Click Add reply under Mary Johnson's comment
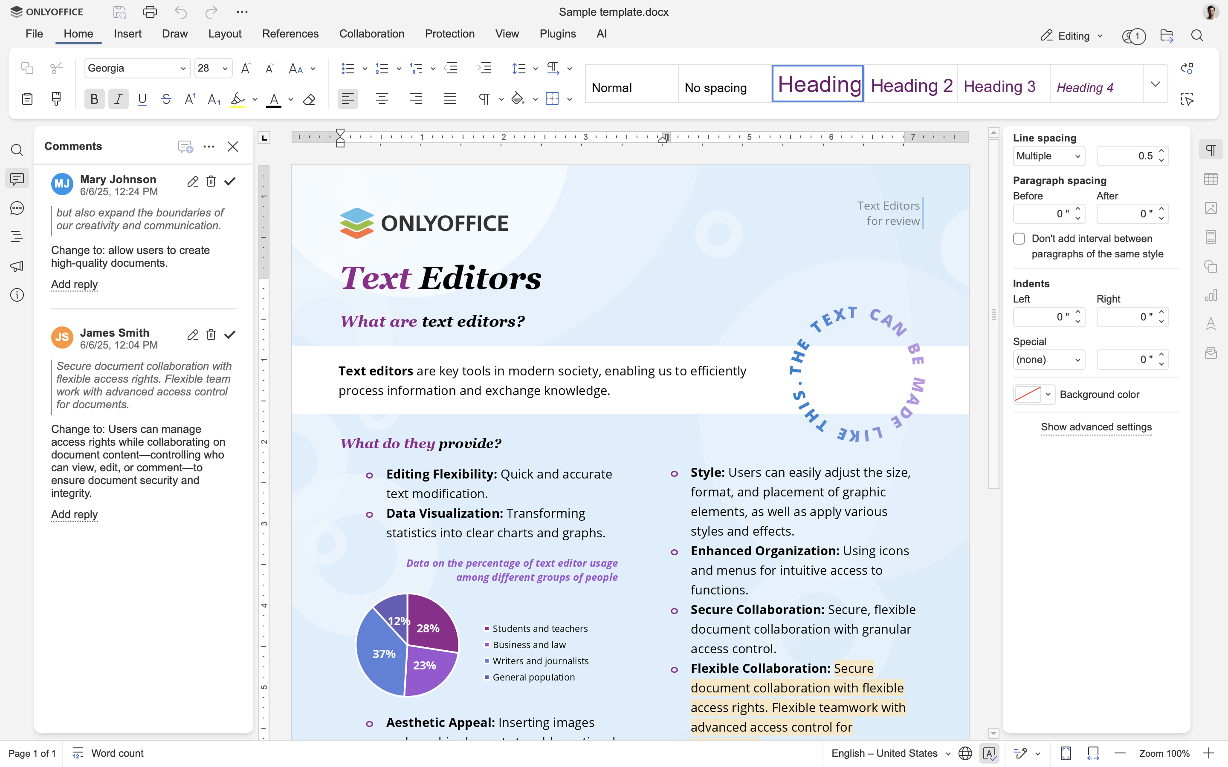Viewport: 1228px width, 767px height. click(x=74, y=284)
